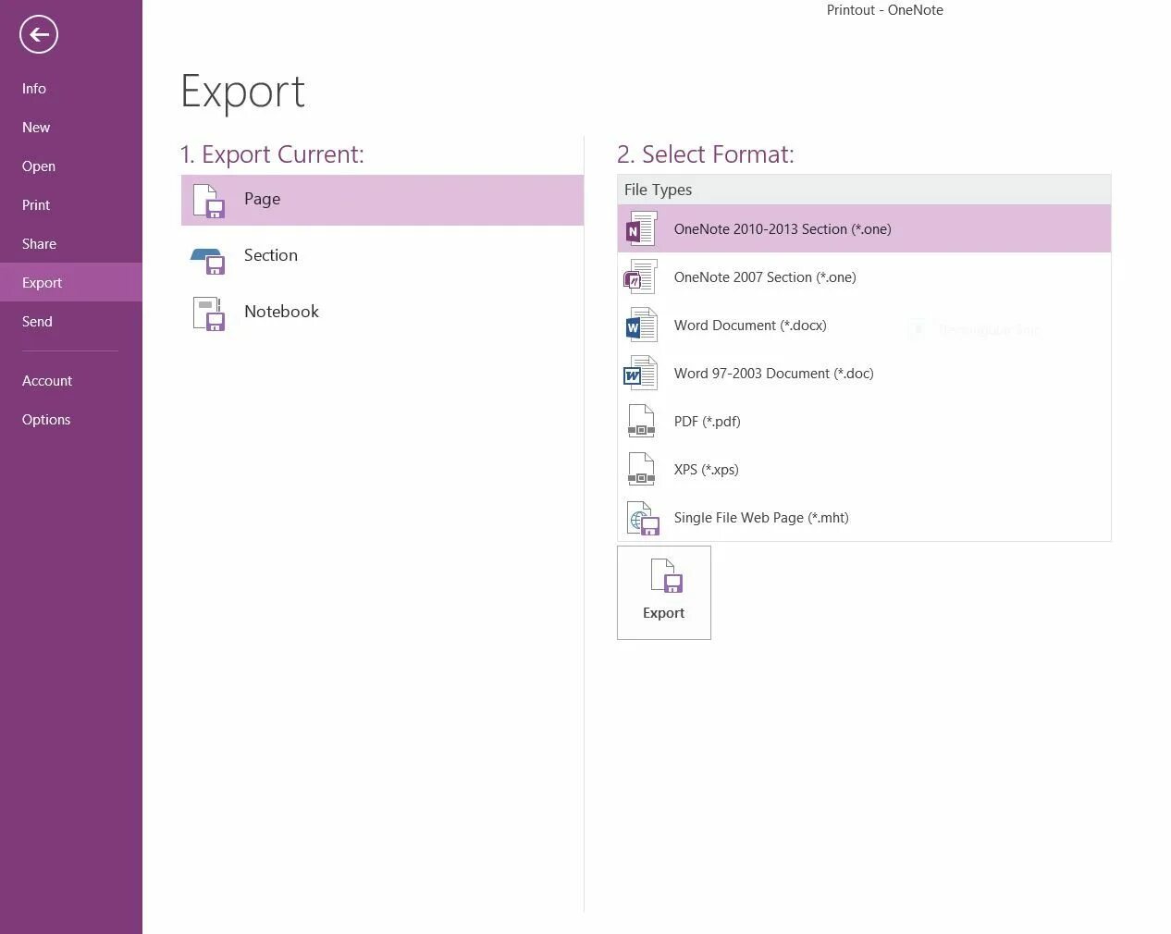This screenshot has width=1171, height=934.
Task: Click the Word 97-2003 Document icon
Action: (641, 374)
